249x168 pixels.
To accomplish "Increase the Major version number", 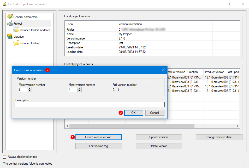I will point(29,88).
